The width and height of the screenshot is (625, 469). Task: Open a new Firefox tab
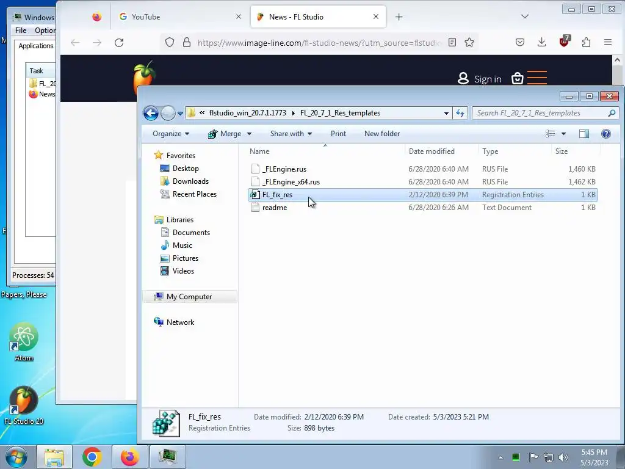coord(399,16)
